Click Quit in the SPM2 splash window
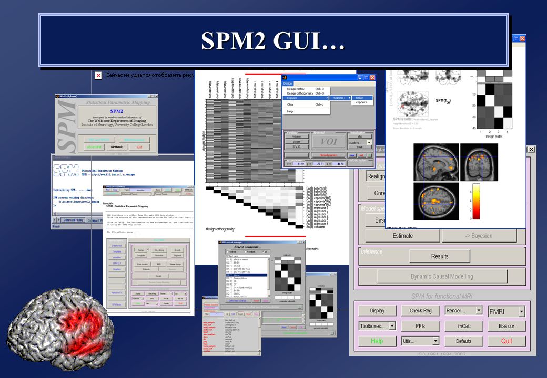This screenshot has height=378, width=547. pos(139,147)
